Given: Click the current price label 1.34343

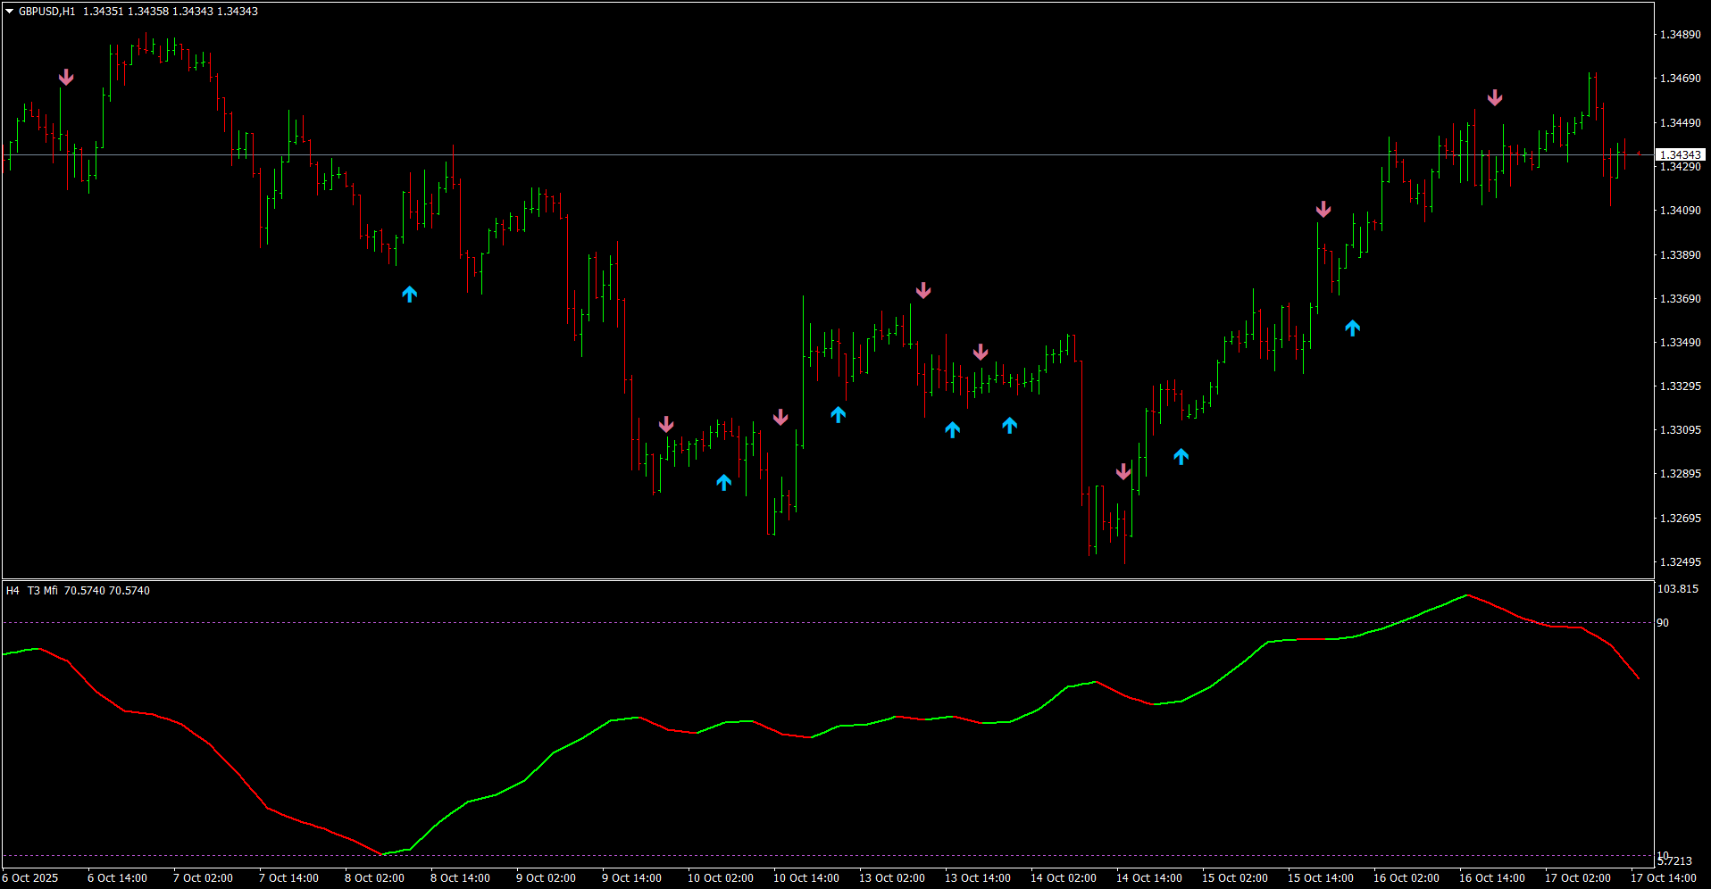Looking at the screenshot, I should pyautogui.click(x=1681, y=155).
